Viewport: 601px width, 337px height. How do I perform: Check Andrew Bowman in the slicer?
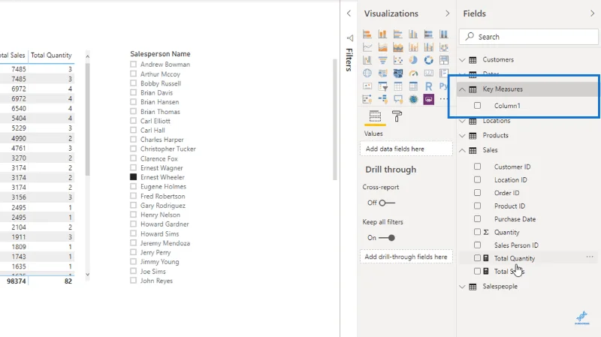(x=134, y=65)
